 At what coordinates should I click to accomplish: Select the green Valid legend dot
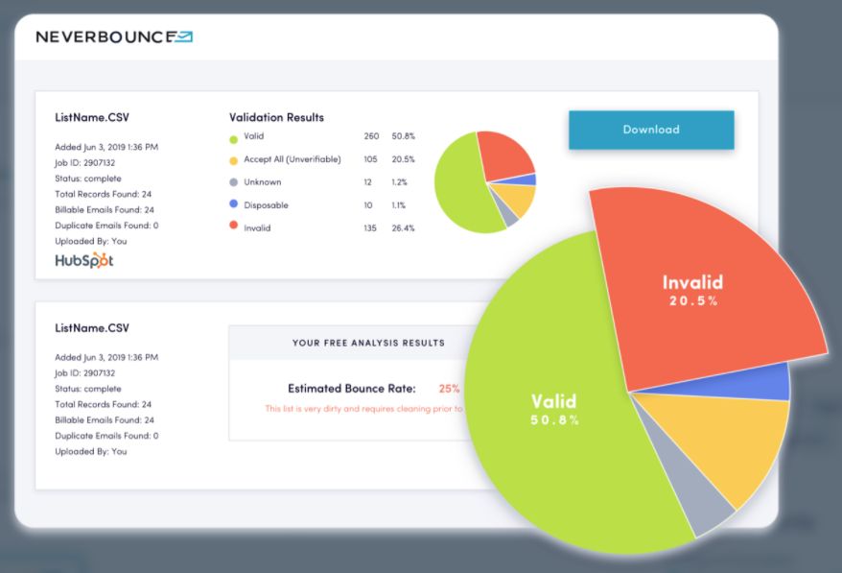pyautogui.click(x=232, y=136)
